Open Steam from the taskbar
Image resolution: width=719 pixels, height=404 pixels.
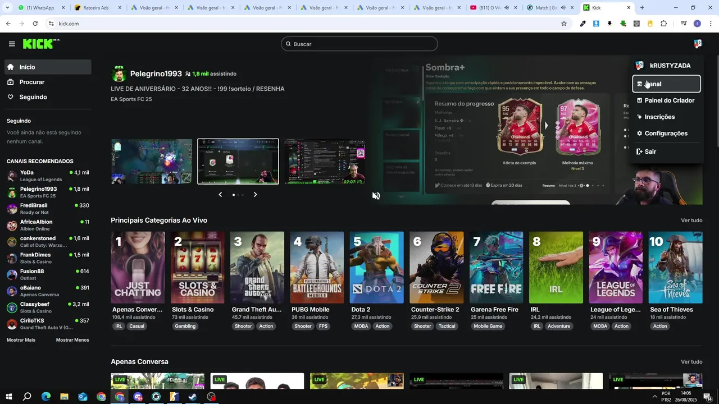point(193,397)
